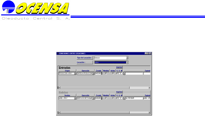This screenshot has width=205, height=116.
Task: Click the Salidas horizontal scrollbar thumb
Action: [x=95, y=112]
